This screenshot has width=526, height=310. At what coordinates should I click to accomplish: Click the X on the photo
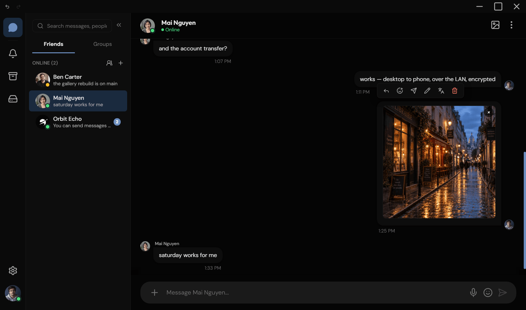489,112
